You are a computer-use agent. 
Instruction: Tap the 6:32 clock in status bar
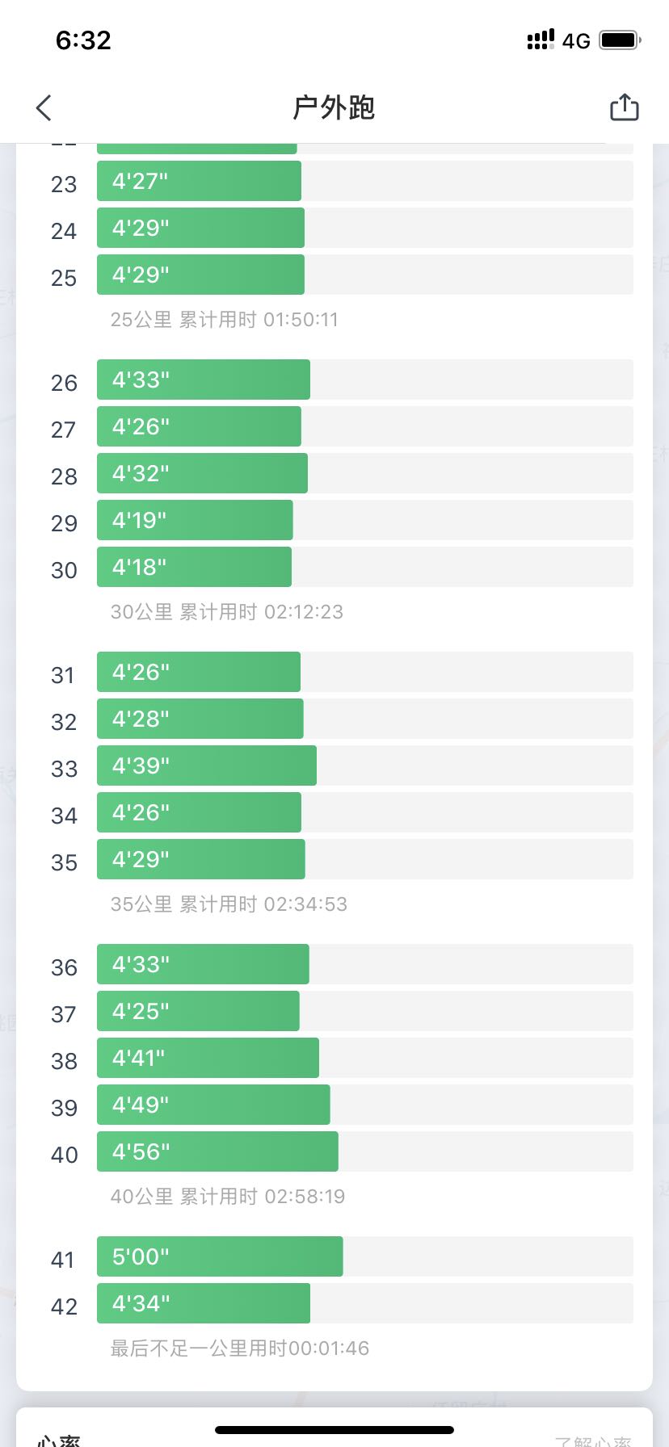point(83,40)
